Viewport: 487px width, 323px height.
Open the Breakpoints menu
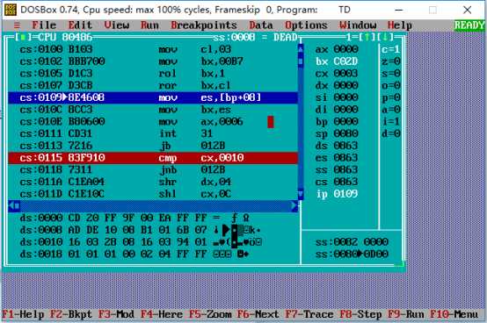204,25
